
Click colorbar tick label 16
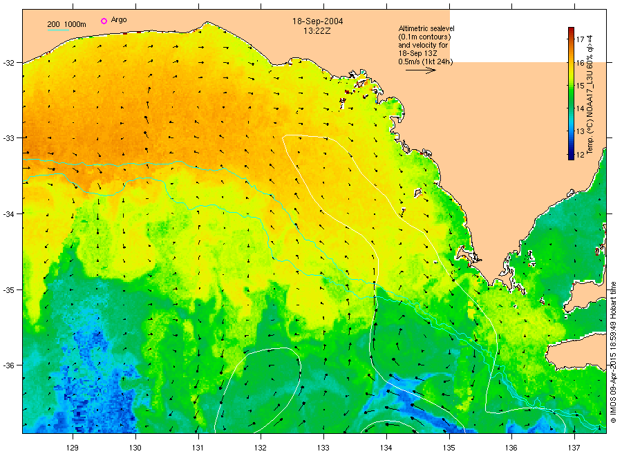[x=580, y=62]
